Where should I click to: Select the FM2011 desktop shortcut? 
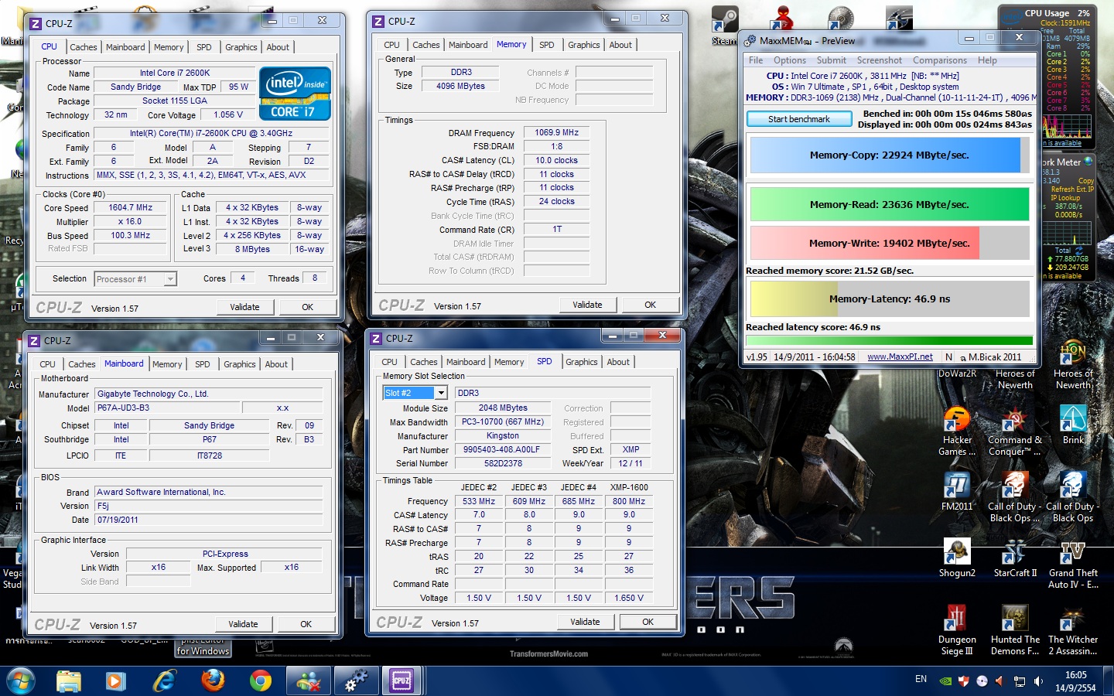(957, 491)
